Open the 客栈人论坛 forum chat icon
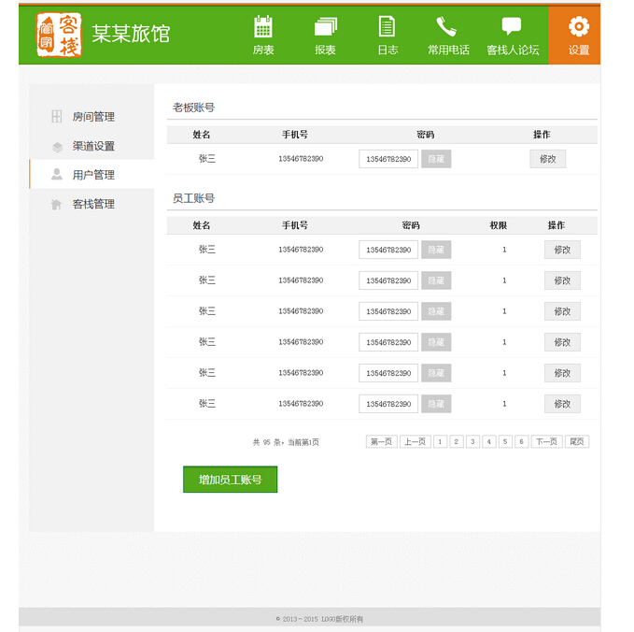634x632 pixels. (x=512, y=27)
